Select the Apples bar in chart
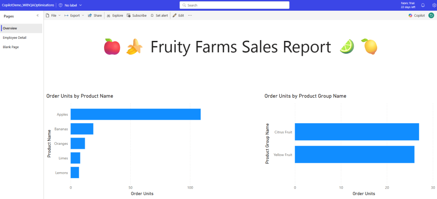This screenshot has height=199, width=437. [135, 114]
